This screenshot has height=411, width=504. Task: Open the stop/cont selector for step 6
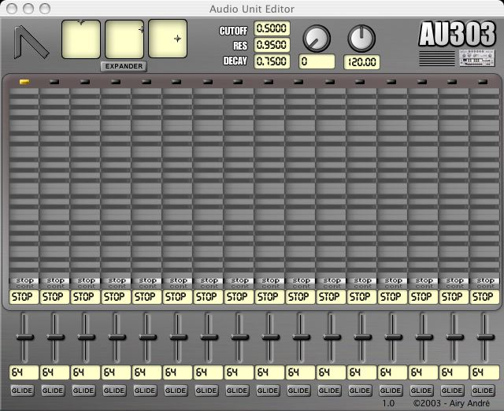(x=178, y=283)
